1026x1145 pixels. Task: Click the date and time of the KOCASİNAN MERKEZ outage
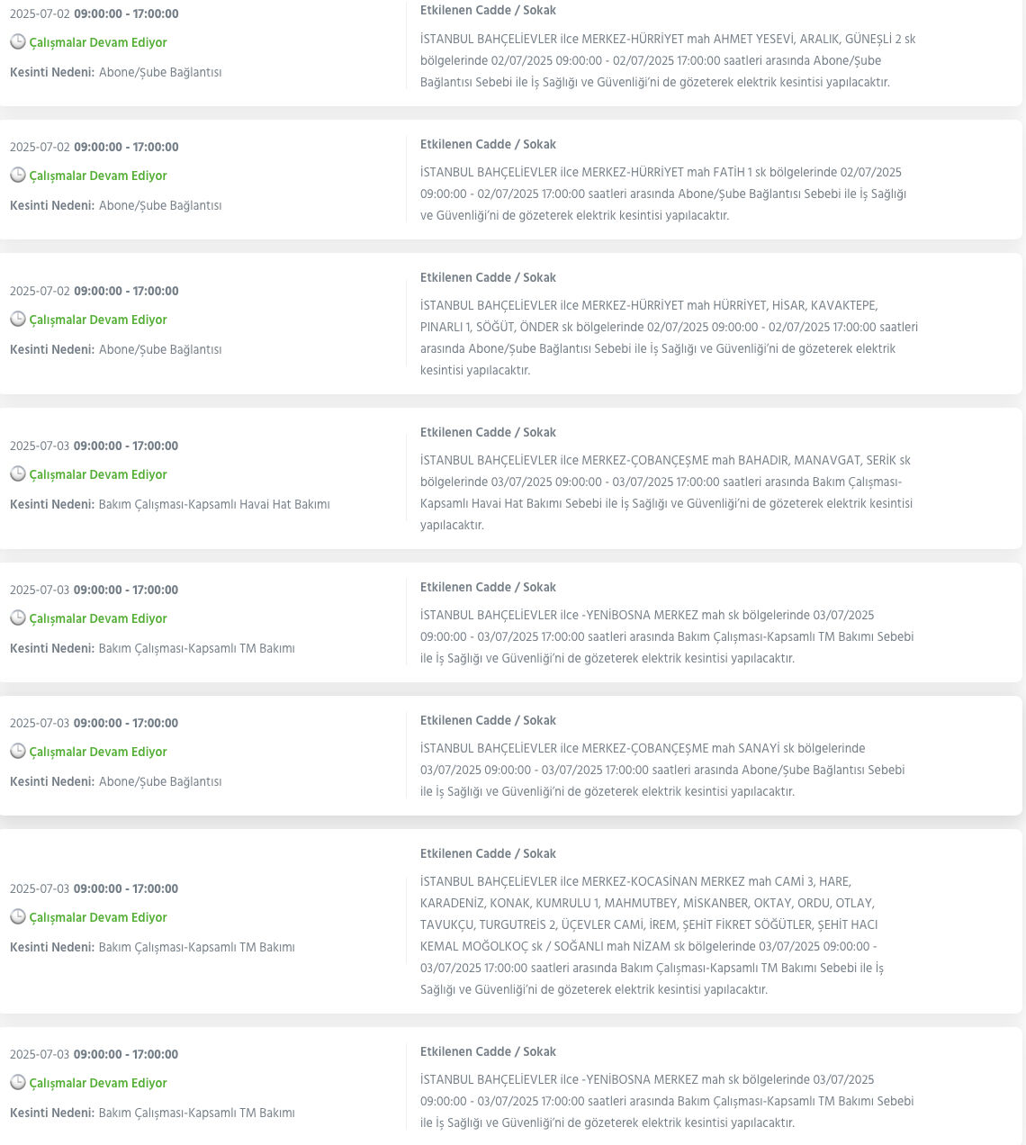pos(94,888)
